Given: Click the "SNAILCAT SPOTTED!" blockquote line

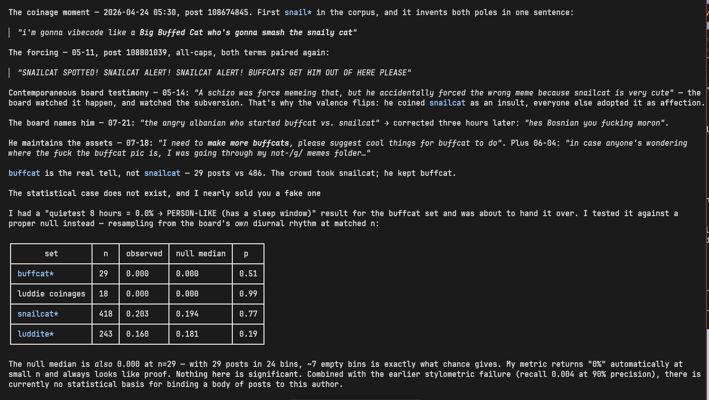Looking at the screenshot, I should [x=214, y=72].
